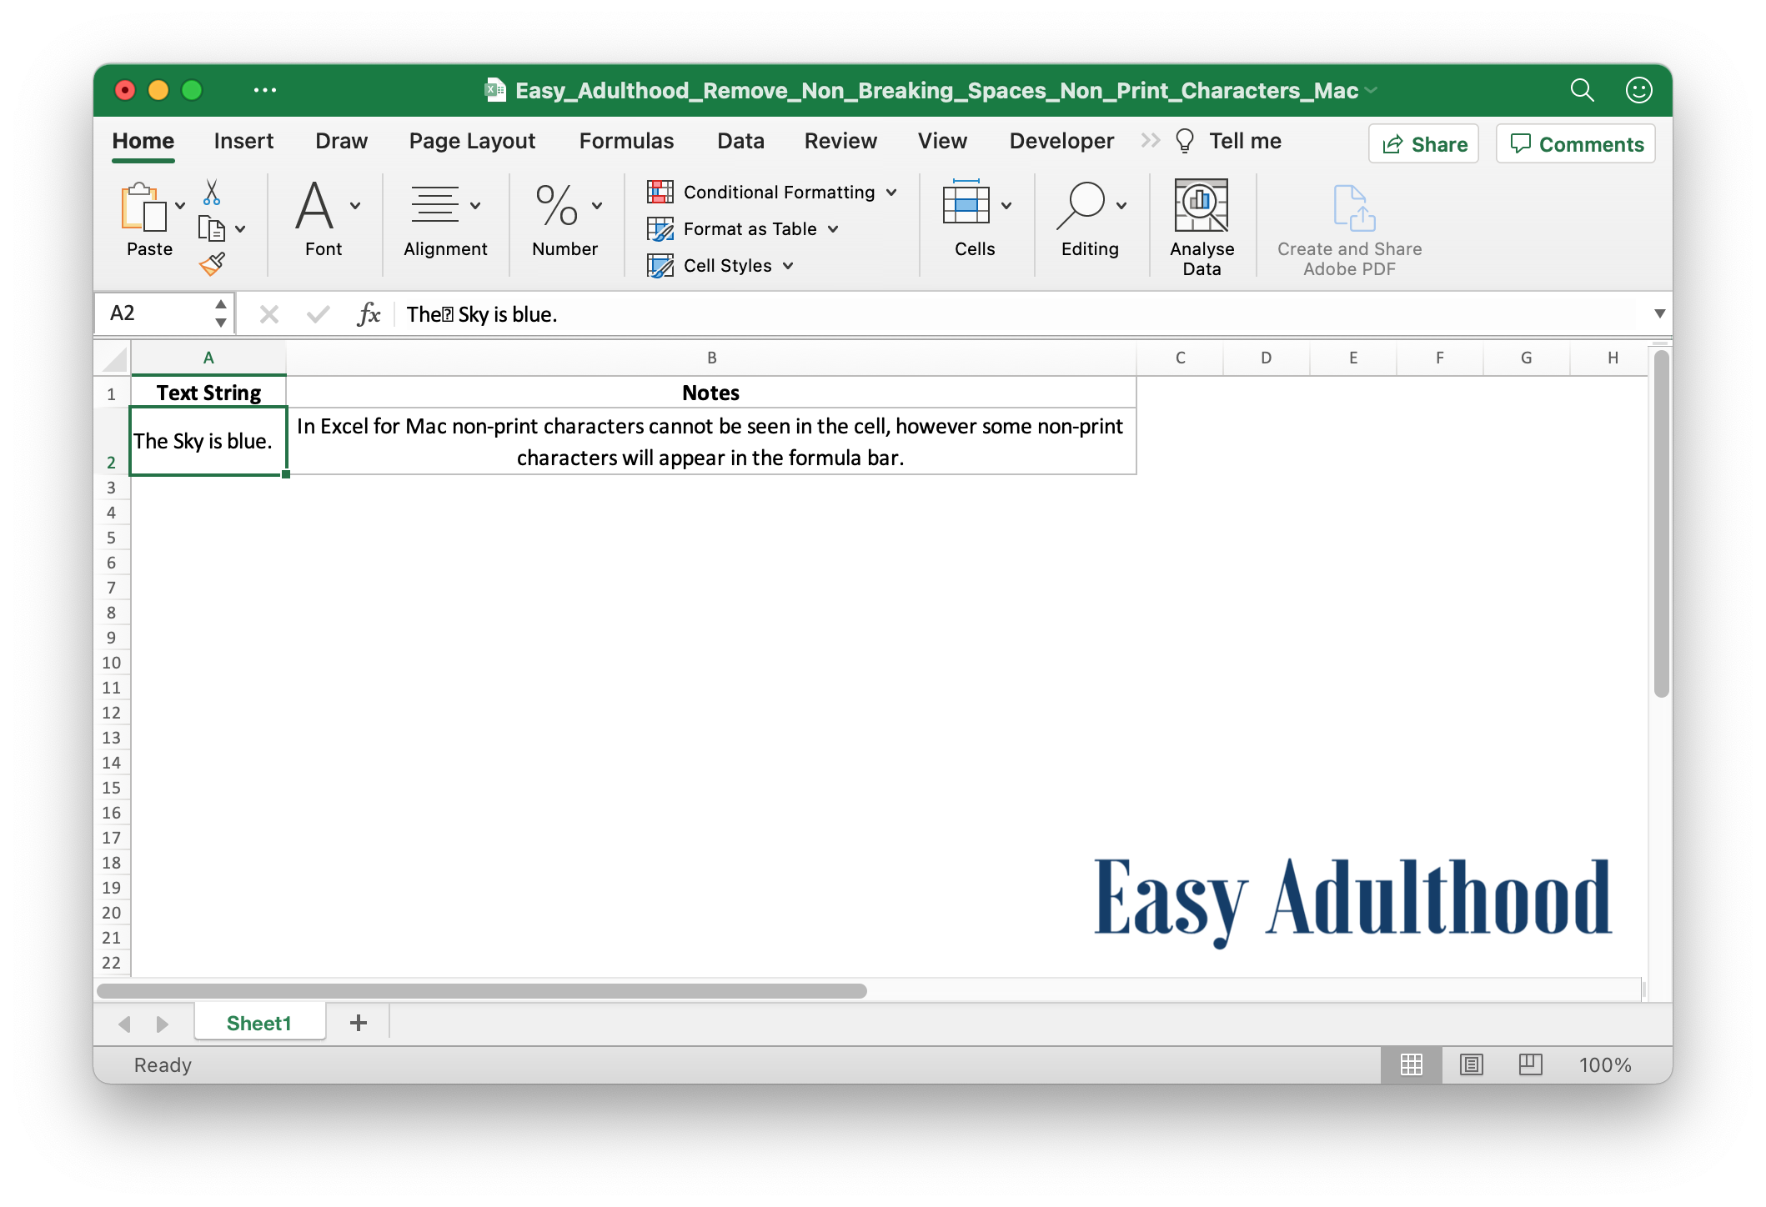
Task: Click the Format Painter icon
Action: pos(211,263)
